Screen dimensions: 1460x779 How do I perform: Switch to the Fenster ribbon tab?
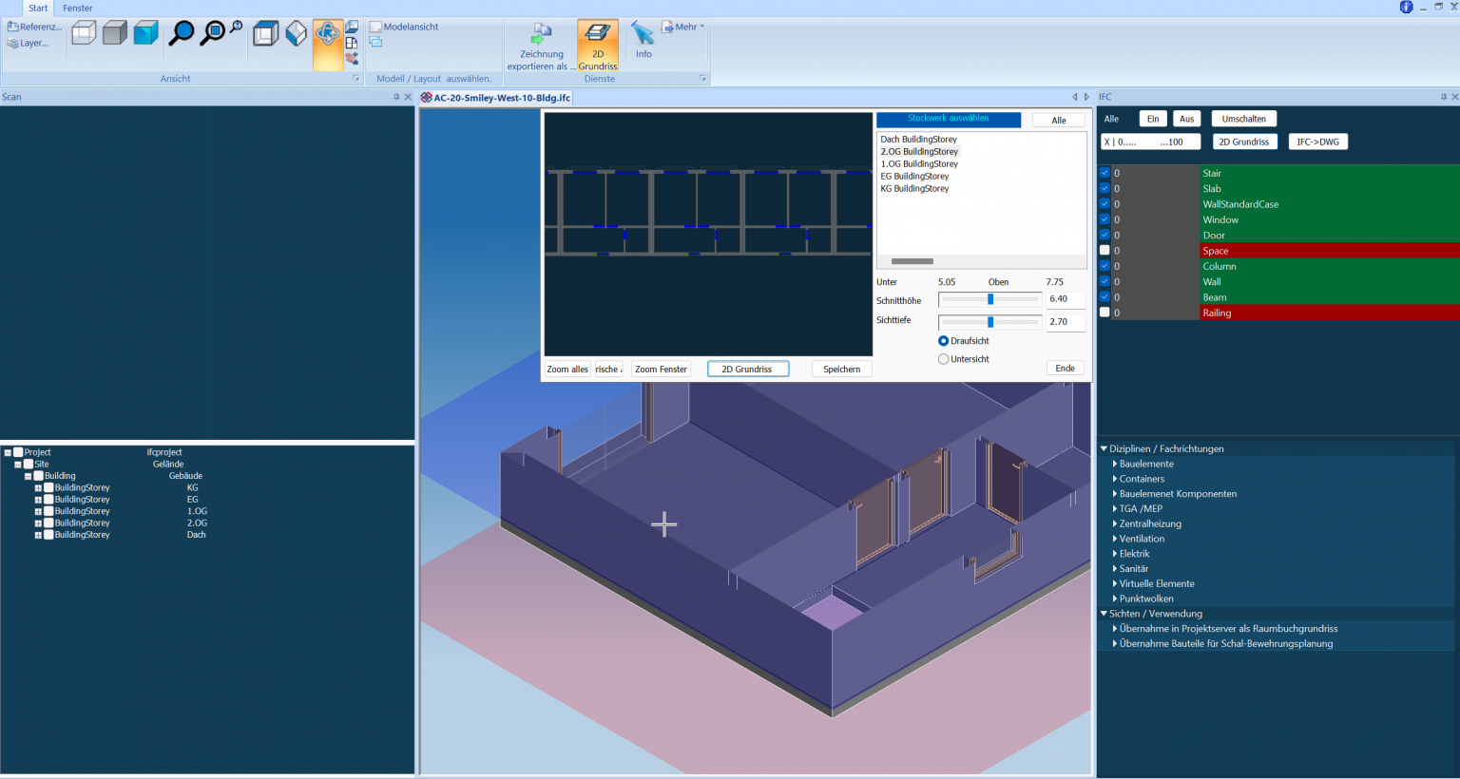(x=78, y=8)
